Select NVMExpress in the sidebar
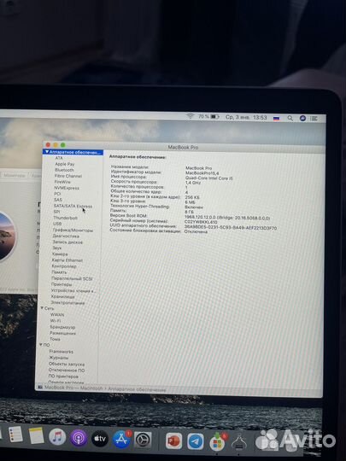The width and height of the screenshot is (346, 461). (67, 188)
